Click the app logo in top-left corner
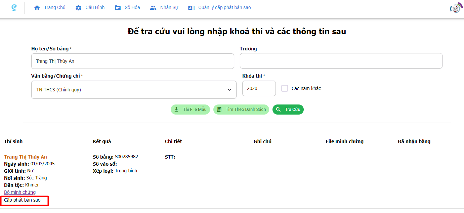 (x=14, y=7)
